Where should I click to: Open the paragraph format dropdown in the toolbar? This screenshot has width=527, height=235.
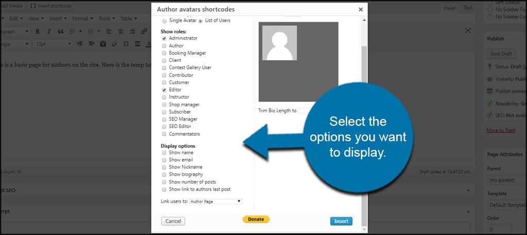[x=15, y=31]
